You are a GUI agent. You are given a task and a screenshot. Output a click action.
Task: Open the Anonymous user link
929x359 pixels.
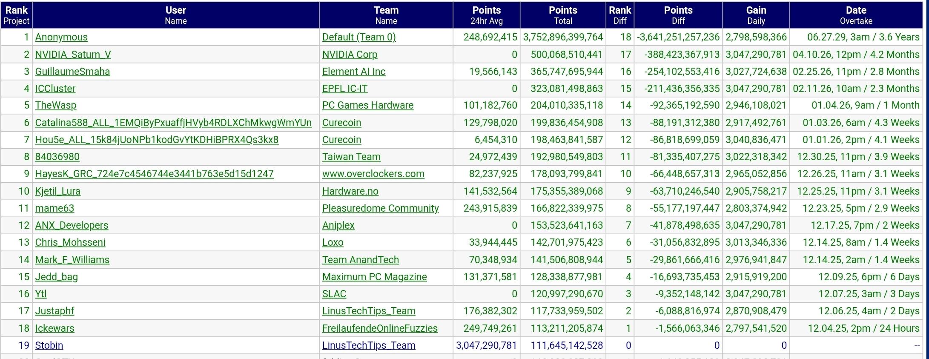61,37
